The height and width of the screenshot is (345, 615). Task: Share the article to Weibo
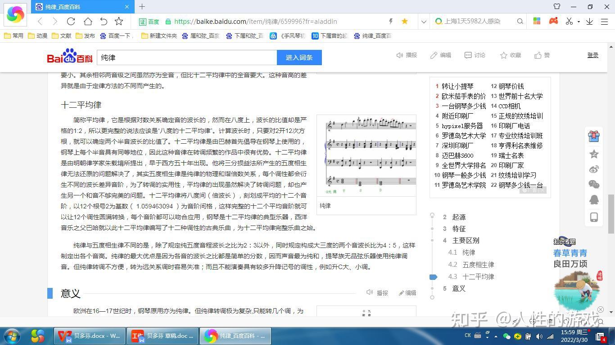click(594, 169)
